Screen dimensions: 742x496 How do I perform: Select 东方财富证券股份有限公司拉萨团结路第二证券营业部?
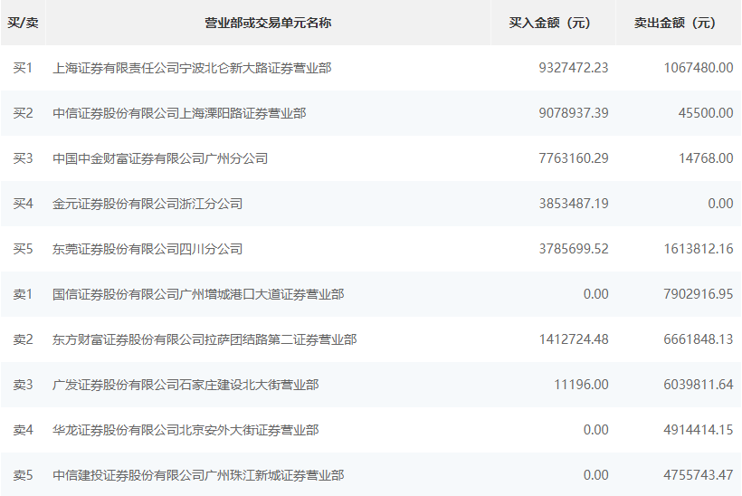205,339
